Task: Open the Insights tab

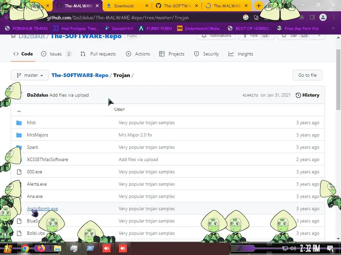Action: (241, 54)
